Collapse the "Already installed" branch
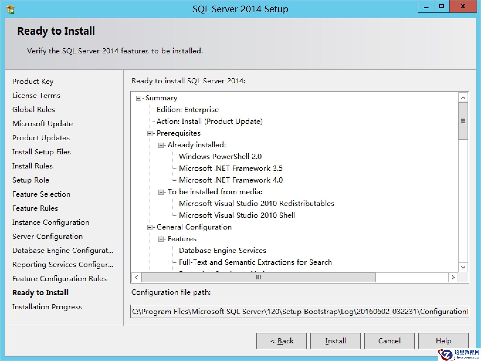 point(161,145)
